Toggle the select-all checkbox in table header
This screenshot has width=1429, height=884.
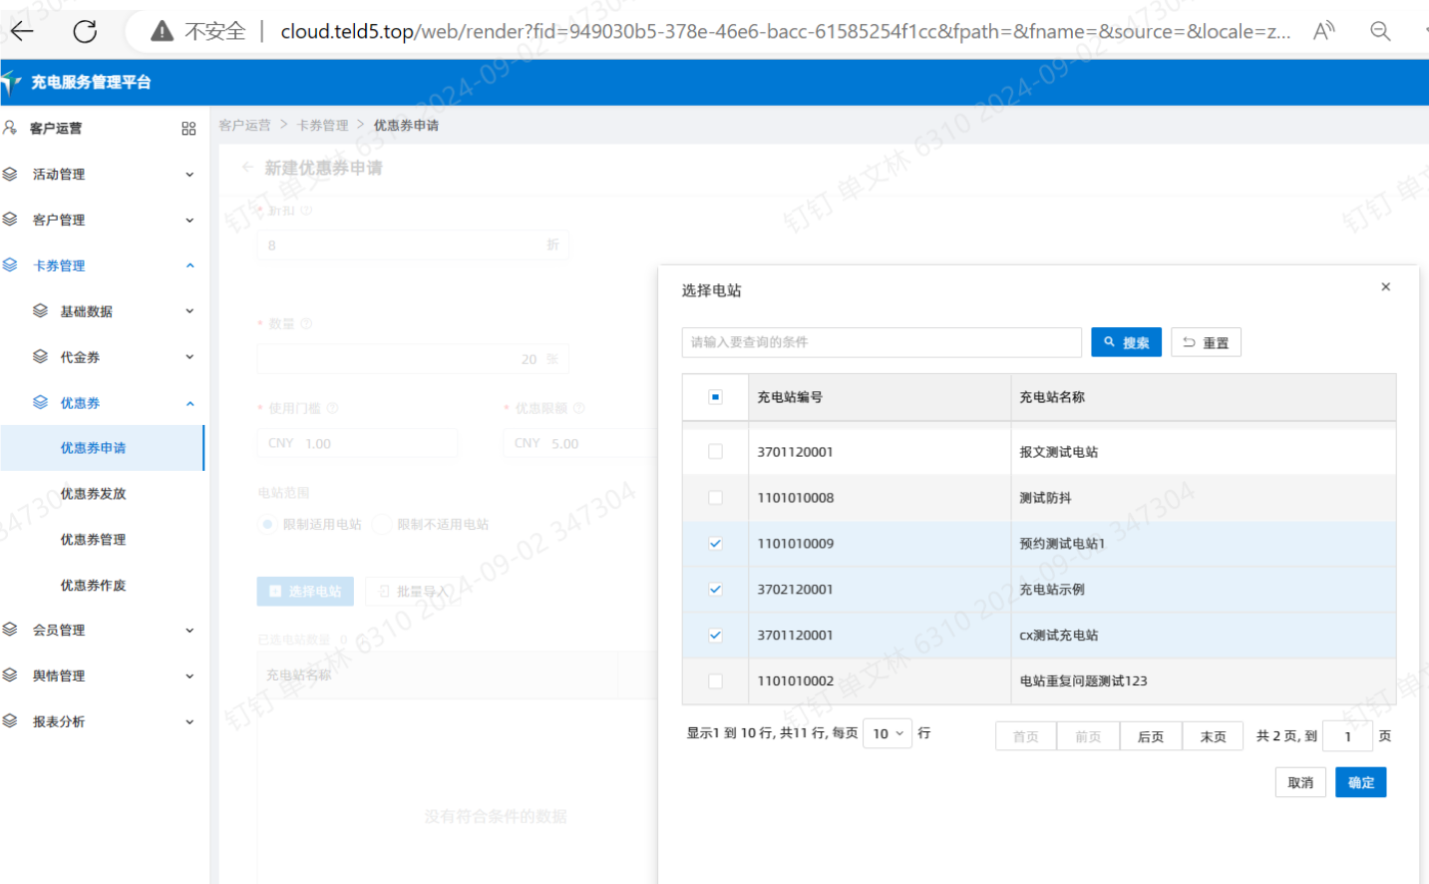click(715, 397)
